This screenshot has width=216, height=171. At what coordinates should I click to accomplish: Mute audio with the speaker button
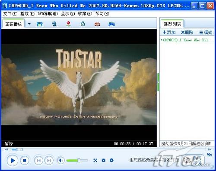click(x=61, y=160)
